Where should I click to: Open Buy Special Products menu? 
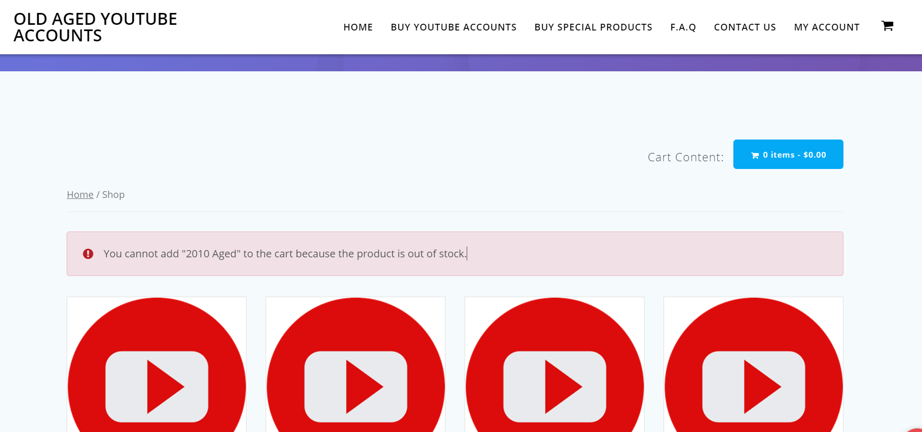click(593, 27)
